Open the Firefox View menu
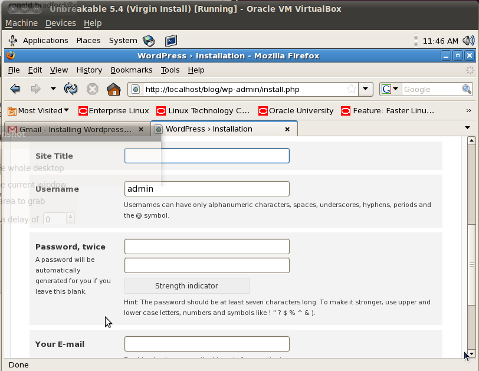This screenshot has height=371, width=479. point(59,70)
